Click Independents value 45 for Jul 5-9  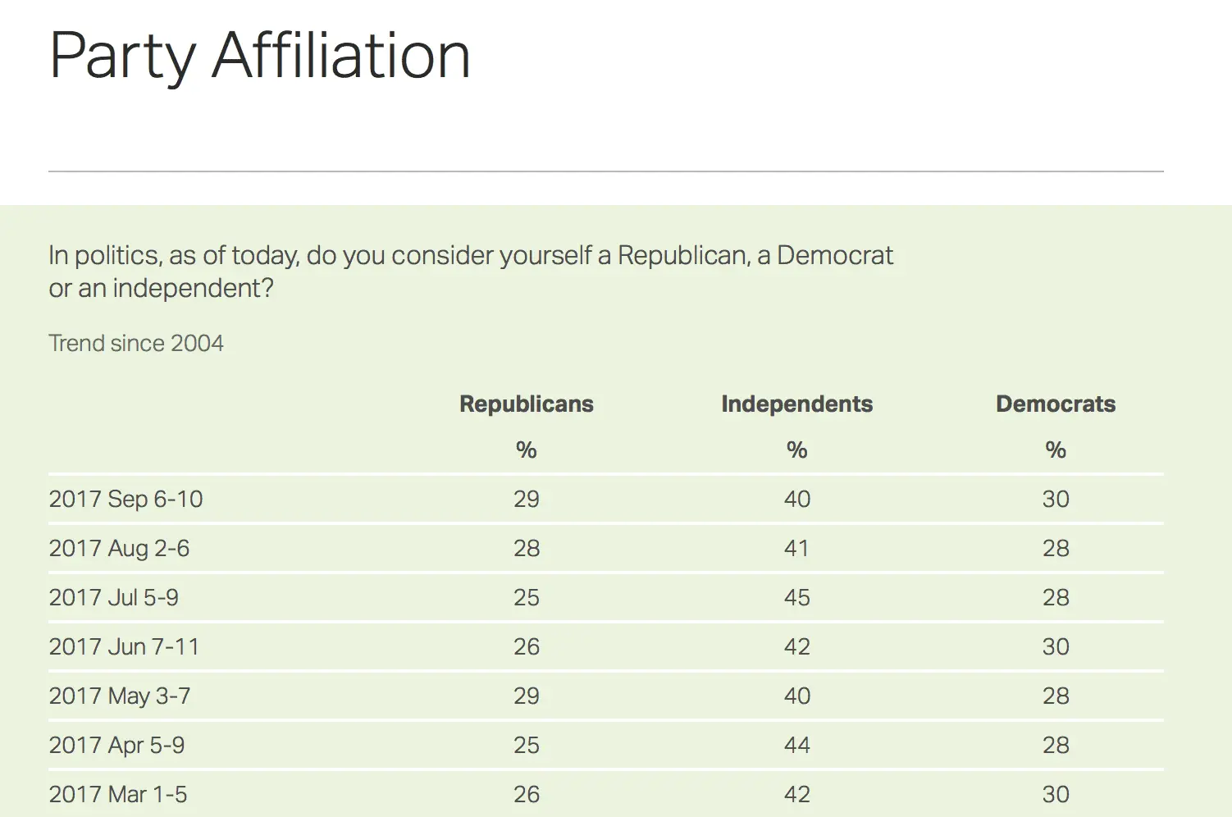796,597
